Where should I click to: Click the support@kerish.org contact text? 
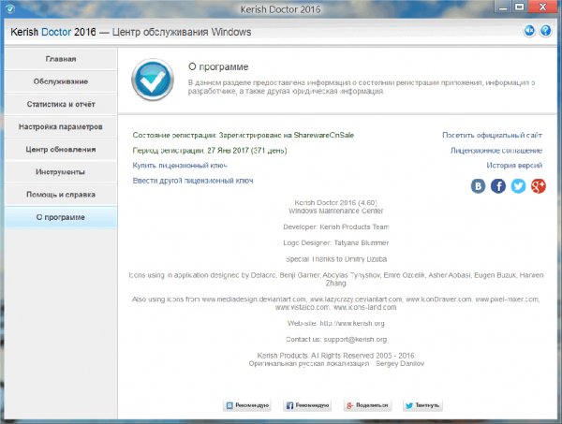[355, 340]
